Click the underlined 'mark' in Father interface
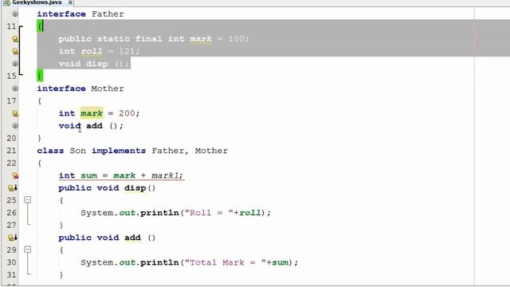The width and height of the screenshot is (510, 287). click(x=201, y=39)
